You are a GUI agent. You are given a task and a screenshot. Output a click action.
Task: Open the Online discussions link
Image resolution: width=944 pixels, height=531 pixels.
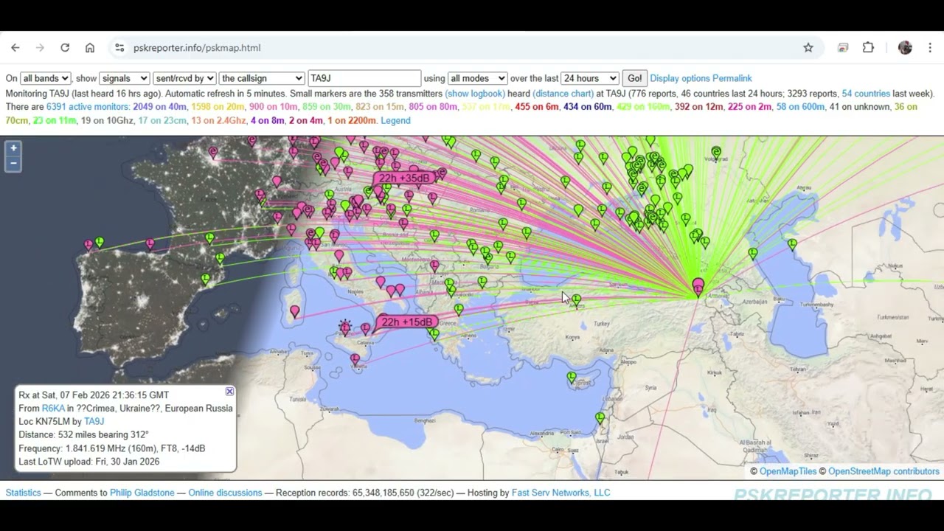[x=225, y=493]
